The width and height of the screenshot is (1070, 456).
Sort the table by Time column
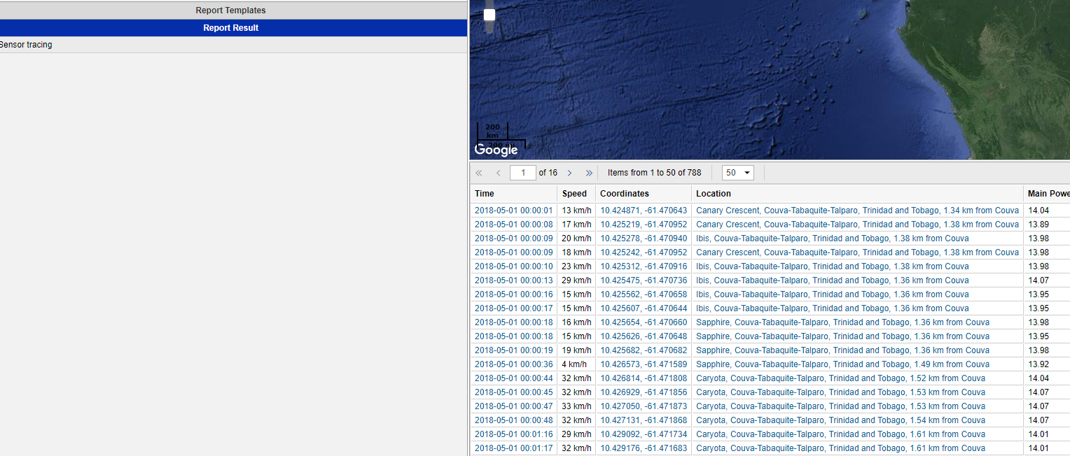coord(485,194)
